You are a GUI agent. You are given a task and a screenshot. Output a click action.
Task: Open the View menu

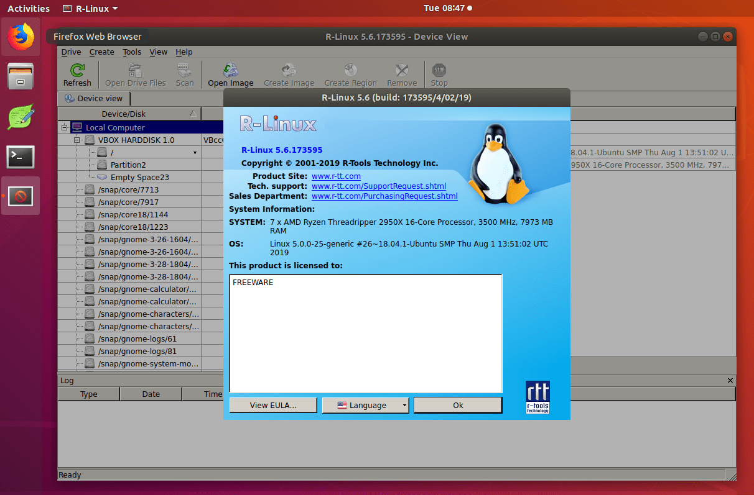click(159, 52)
